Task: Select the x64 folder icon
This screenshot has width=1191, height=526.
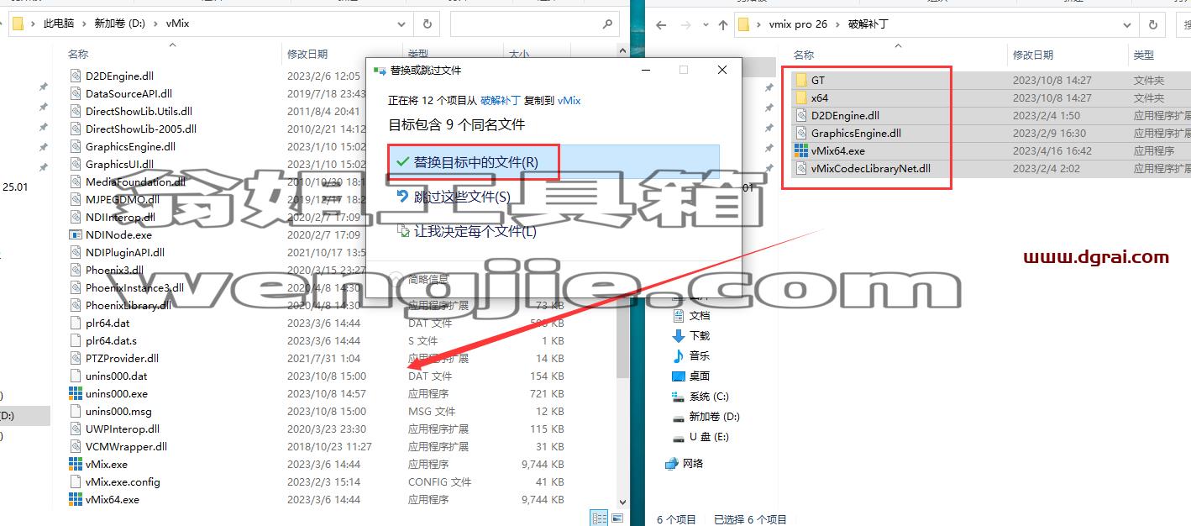Action: [x=801, y=98]
